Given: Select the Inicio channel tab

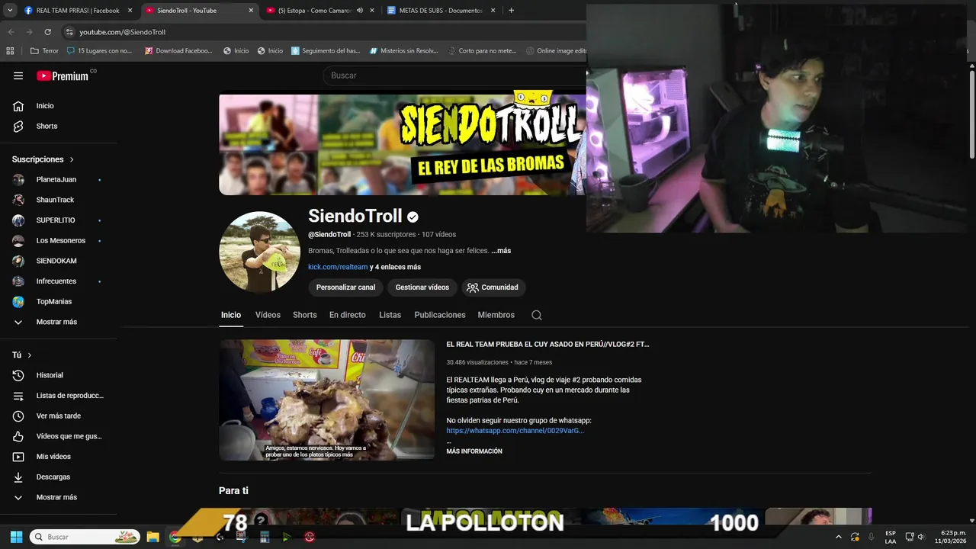Looking at the screenshot, I should click(231, 315).
